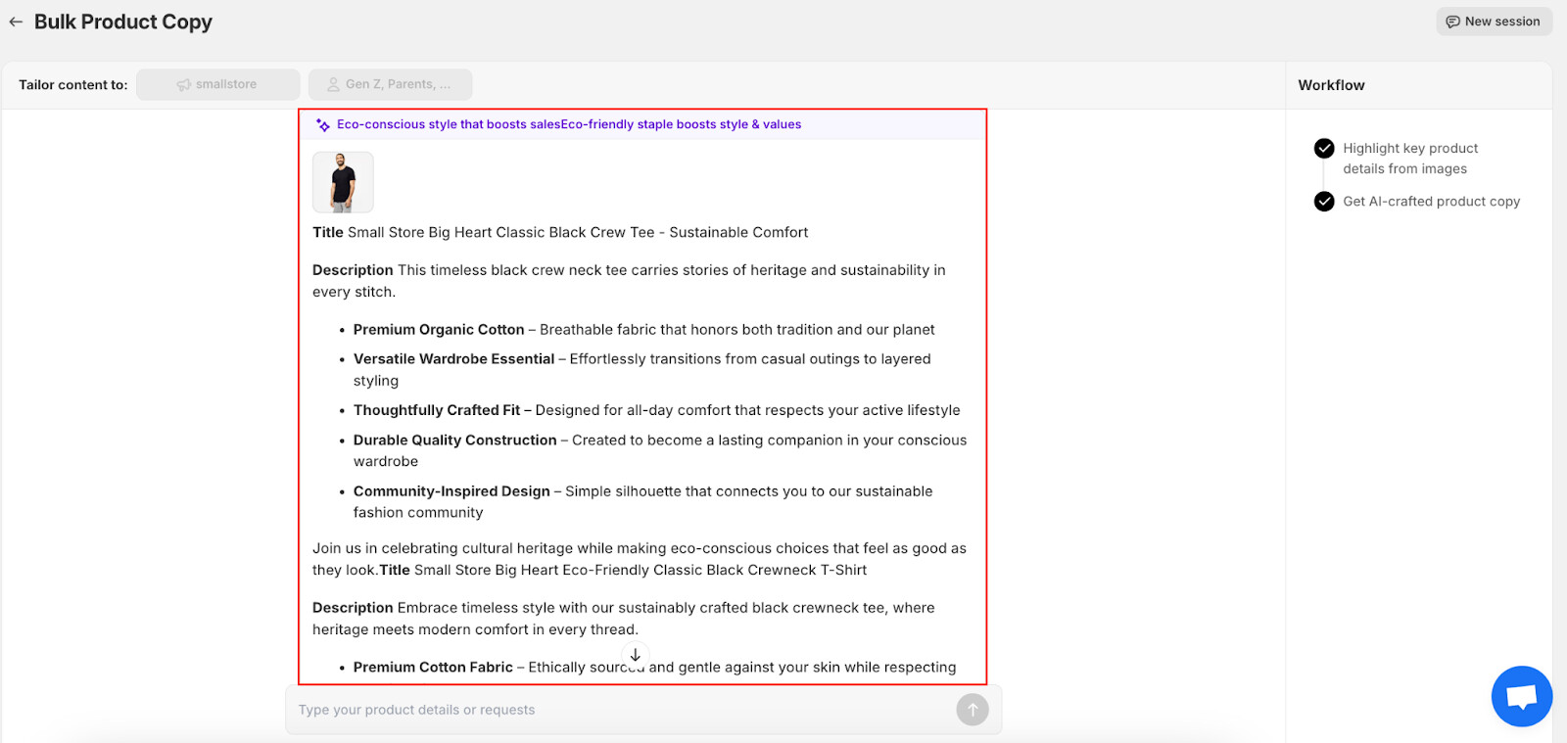This screenshot has height=743, width=1567.
Task: Click the Premium Organic Cotton bullet
Action: [643, 330]
